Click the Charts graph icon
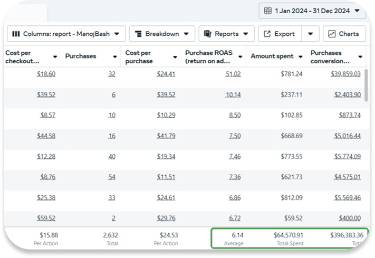 (x=332, y=34)
